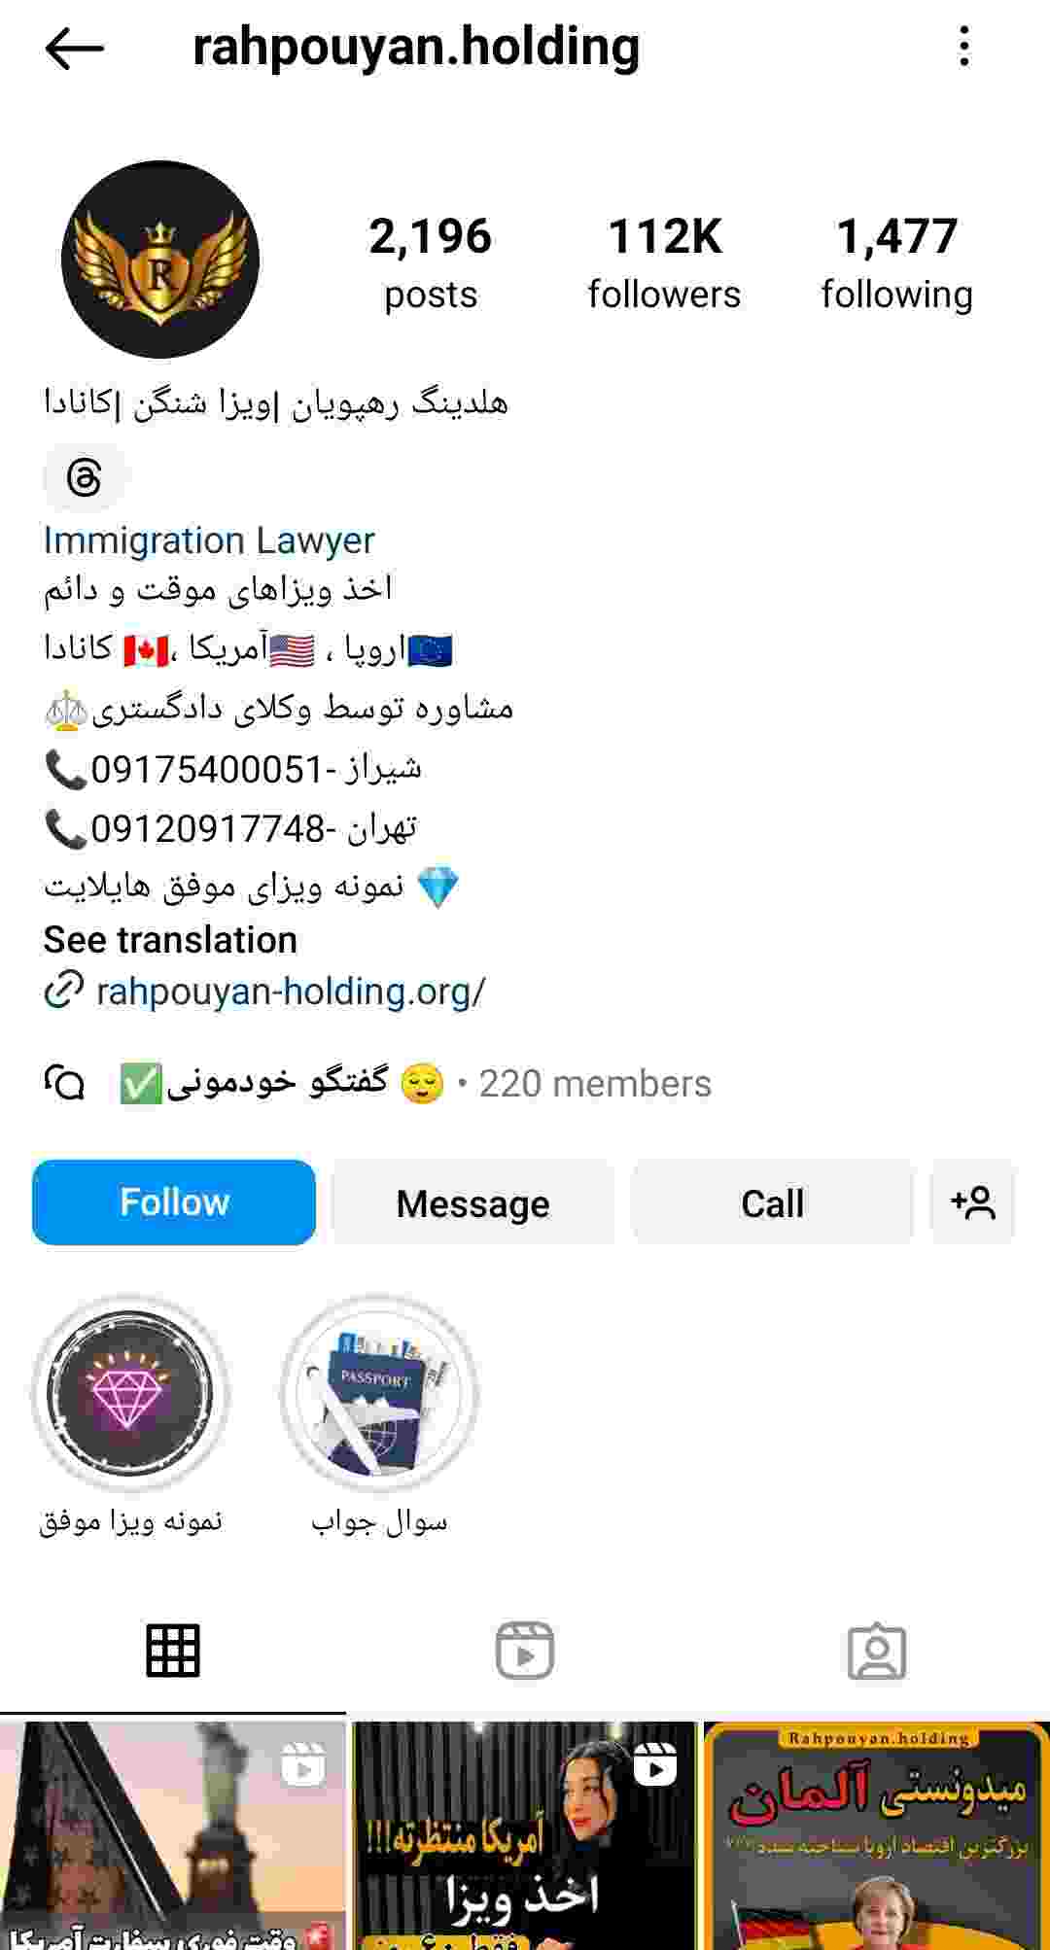Image resolution: width=1050 pixels, height=1950 pixels.
Task: Open rahpouyan-holding.org website link
Action: coord(290,992)
